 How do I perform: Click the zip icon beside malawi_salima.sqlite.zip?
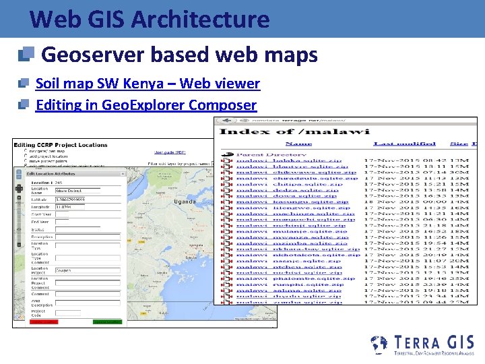coord(227,291)
